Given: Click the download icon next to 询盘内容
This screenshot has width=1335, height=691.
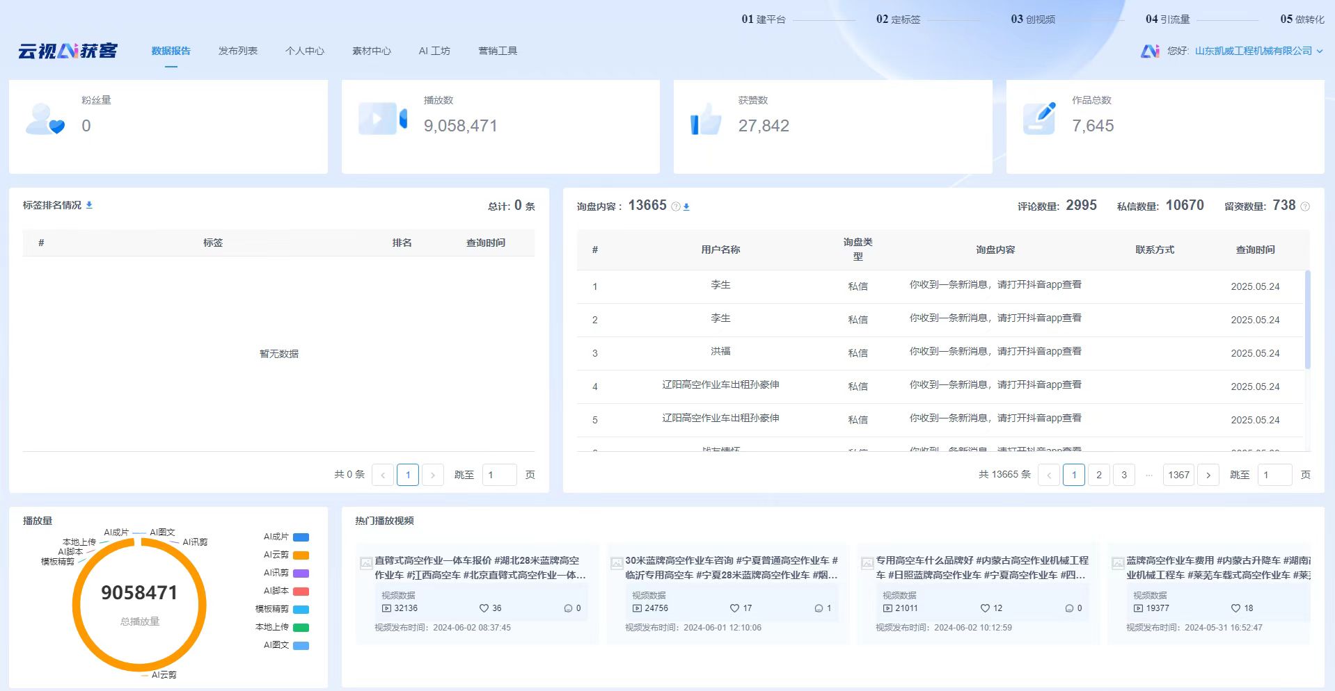Looking at the screenshot, I should [686, 206].
